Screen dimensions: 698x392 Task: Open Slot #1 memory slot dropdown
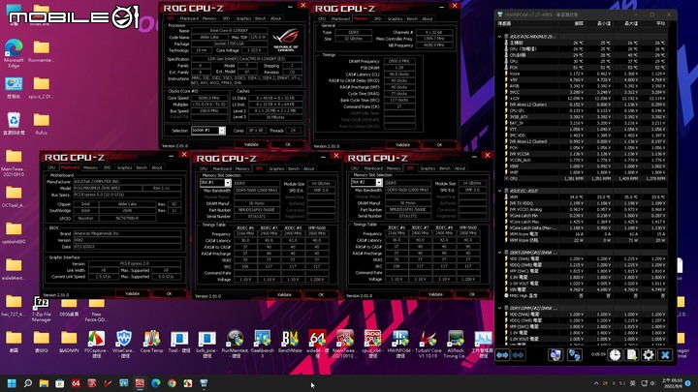215,183
